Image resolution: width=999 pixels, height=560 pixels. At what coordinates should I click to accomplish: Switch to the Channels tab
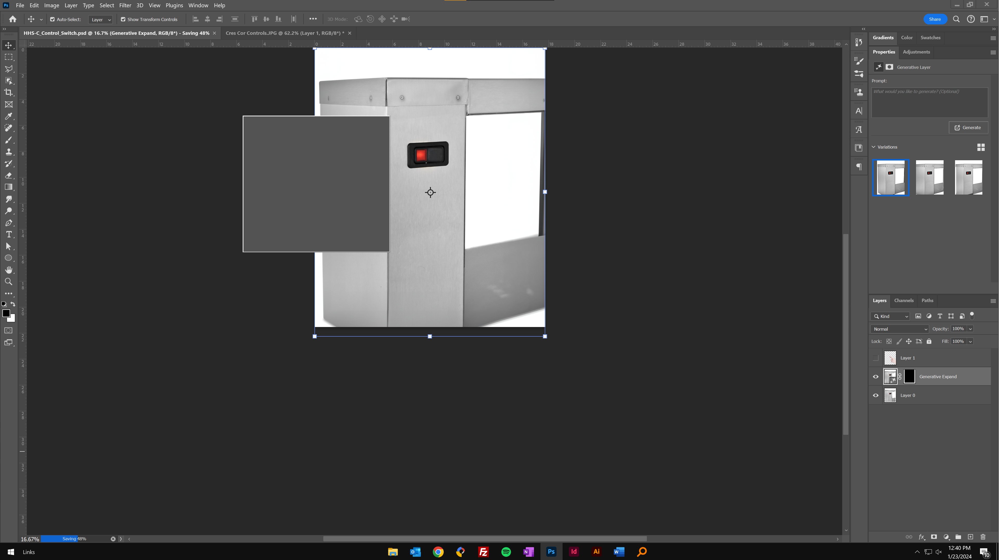click(x=904, y=300)
